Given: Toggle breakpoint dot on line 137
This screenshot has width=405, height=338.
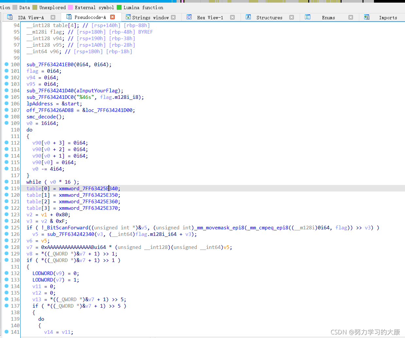Looking at the screenshot, I should [6, 306].
